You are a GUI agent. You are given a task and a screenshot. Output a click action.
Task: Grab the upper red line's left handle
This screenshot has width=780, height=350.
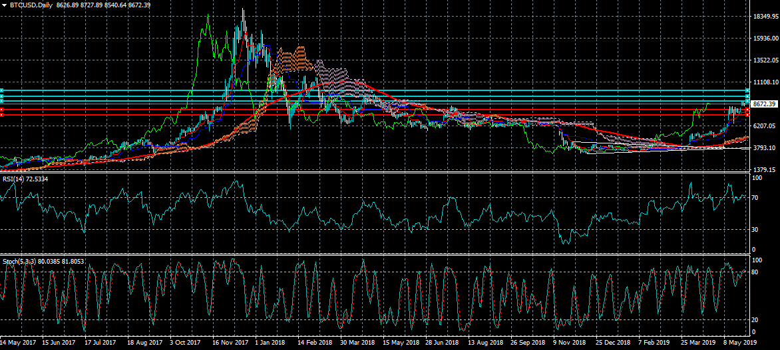point(2,109)
